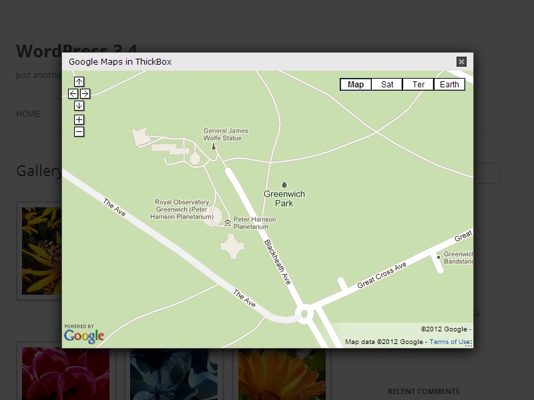Click the Blackheath Ave road label
Screen dimensions: 534x400
278,262
